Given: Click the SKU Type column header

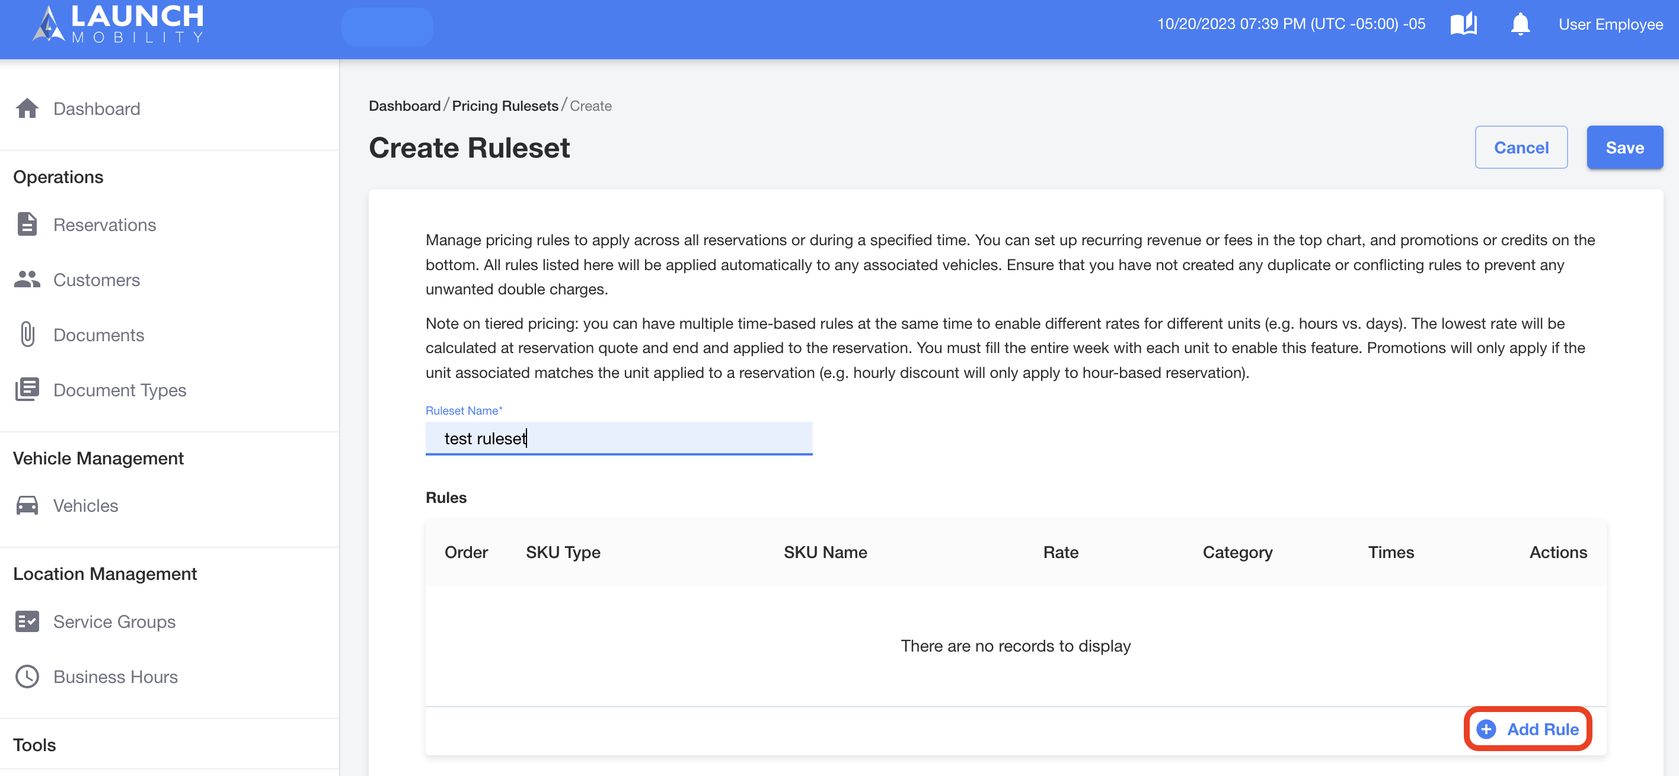Looking at the screenshot, I should pos(563,552).
